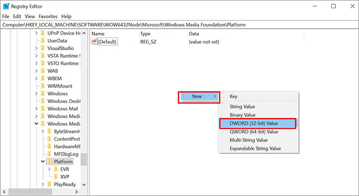Screen dimensions: 359x196
Task: Click the UserData folder icon
Action: click(x=43, y=40)
